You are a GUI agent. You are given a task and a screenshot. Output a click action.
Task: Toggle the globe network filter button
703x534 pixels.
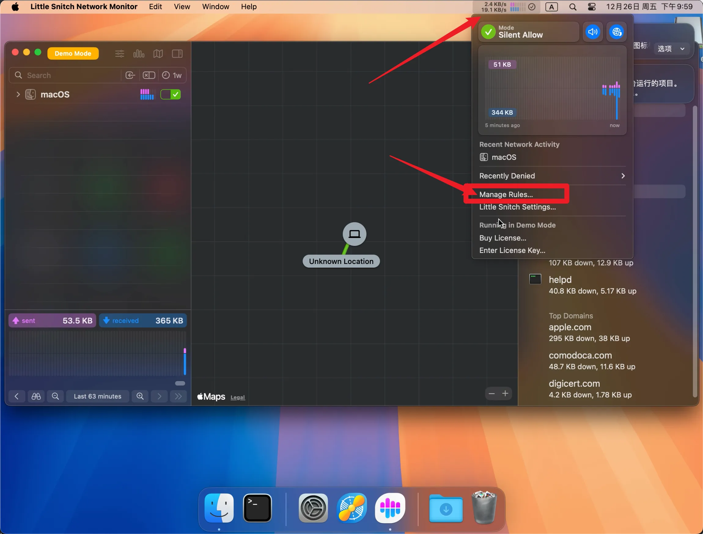click(x=617, y=32)
